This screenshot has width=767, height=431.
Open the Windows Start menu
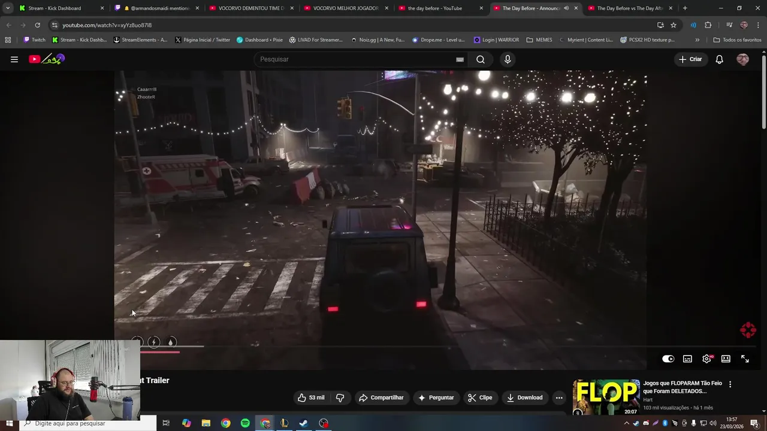[9, 423]
